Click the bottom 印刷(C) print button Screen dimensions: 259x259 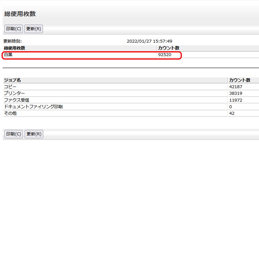(13, 134)
